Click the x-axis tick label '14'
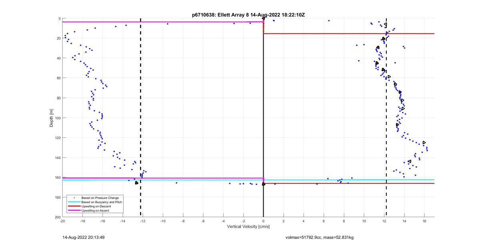 [404, 221]
